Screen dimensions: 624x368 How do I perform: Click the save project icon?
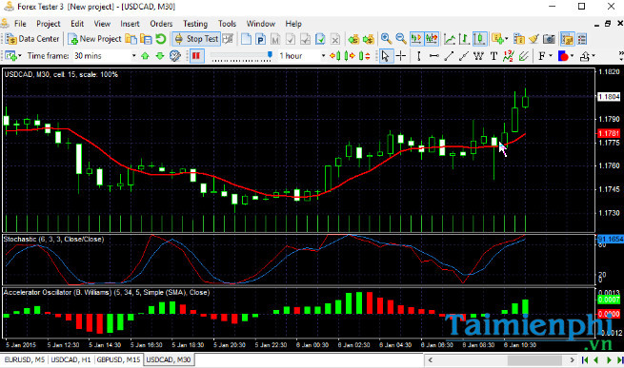pos(146,39)
